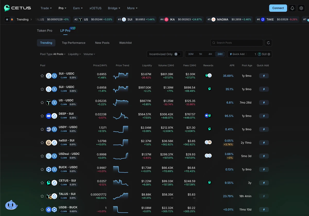
Task: Open the Volume filter dropdown
Action: [x=89, y=54]
